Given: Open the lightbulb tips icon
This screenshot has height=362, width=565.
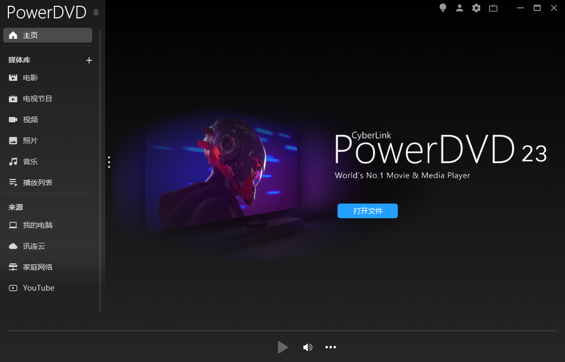Looking at the screenshot, I should point(443,8).
